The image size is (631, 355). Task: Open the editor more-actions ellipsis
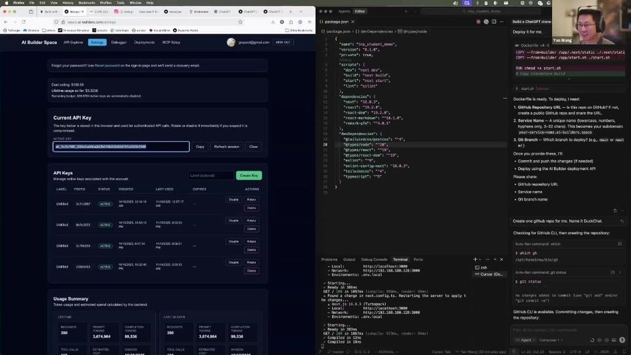point(502,22)
